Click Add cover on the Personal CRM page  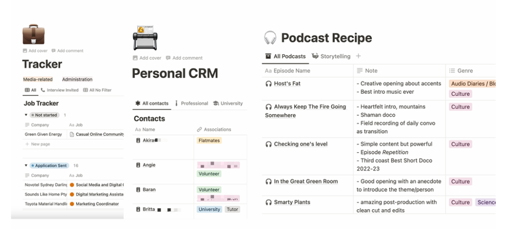tap(147, 58)
